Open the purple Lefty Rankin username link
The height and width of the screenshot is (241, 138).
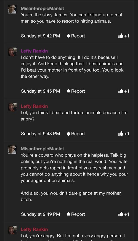click(x=34, y=51)
